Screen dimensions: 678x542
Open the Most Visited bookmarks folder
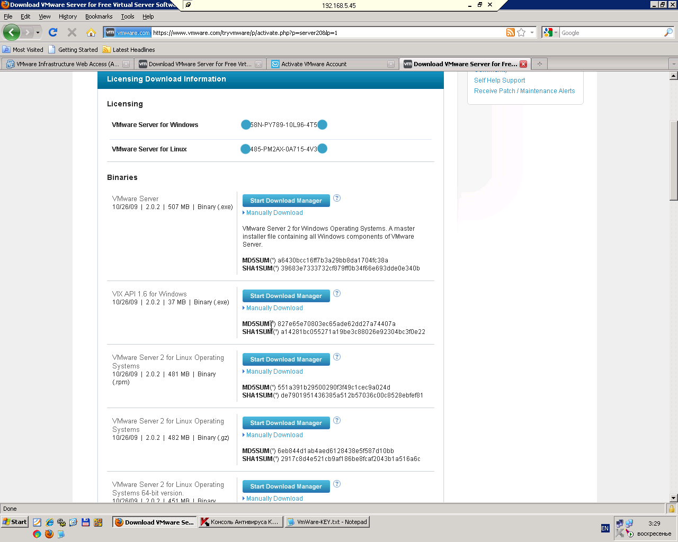(23, 50)
